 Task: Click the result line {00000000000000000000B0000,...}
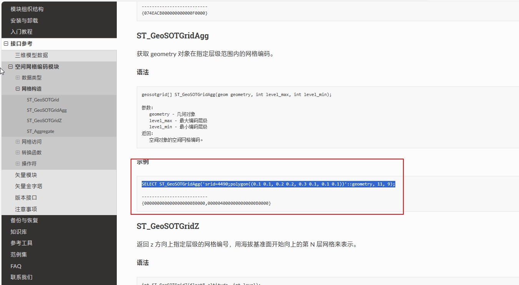point(206,203)
